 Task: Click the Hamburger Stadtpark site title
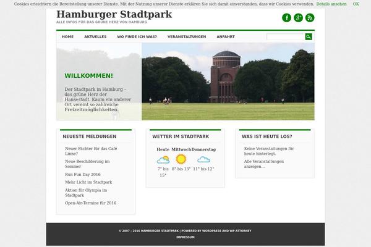tap(114, 14)
